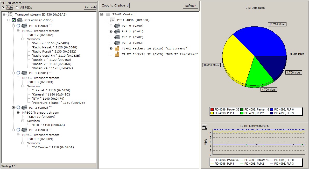The image size is (309, 169).
Task: Select the All PIDs radio button
Action: (17, 8)
